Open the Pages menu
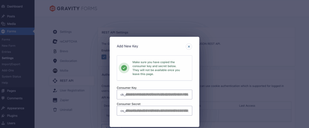This screenshot has height=128, width=309. click(11, 91)
